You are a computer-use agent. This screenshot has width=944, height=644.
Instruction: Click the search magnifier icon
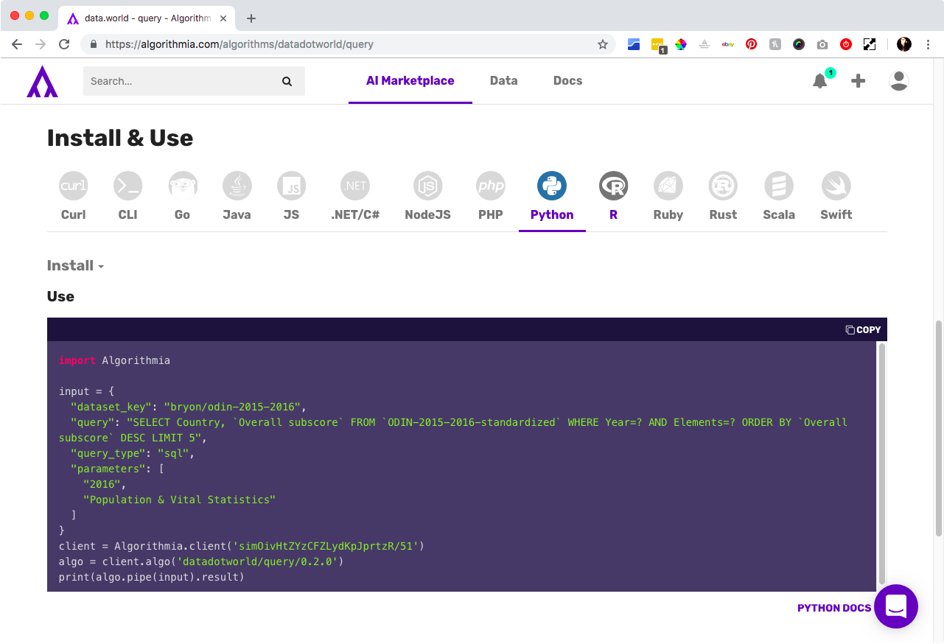[287, 81]
